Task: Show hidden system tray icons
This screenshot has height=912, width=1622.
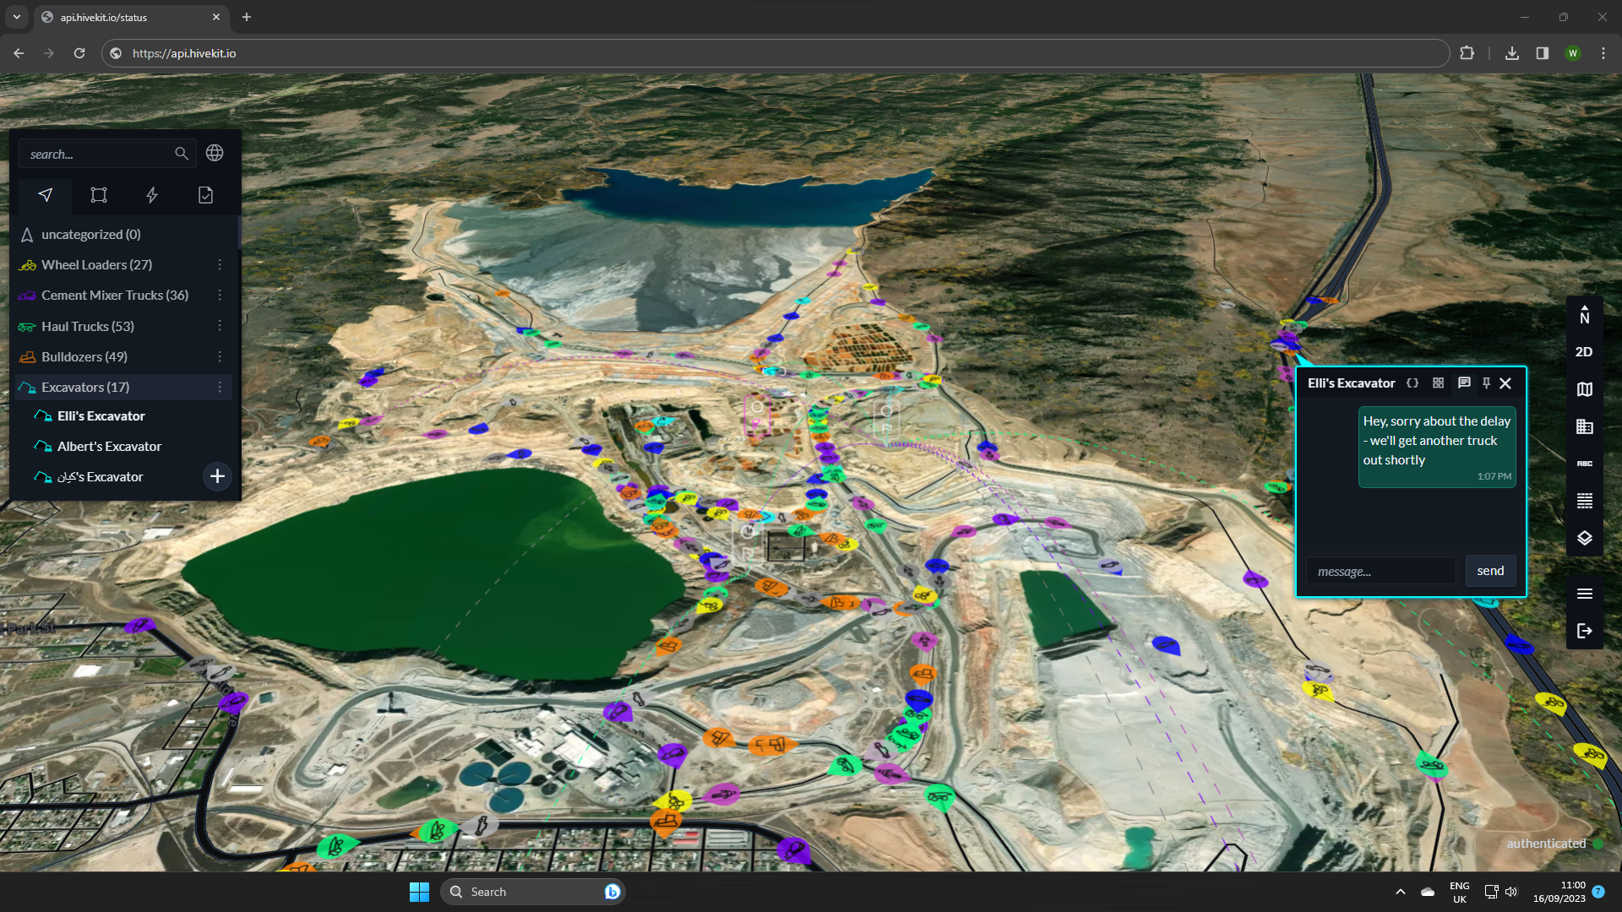Action: (1401, 892)
